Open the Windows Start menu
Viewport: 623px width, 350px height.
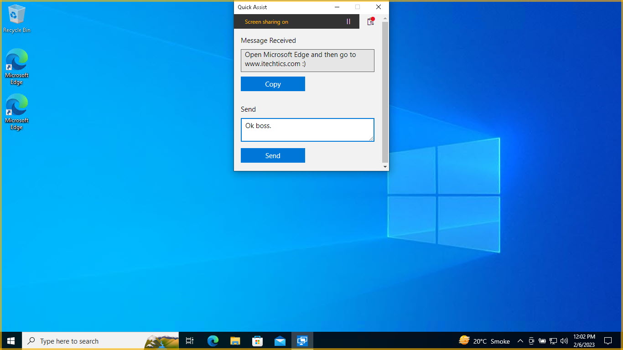[x=11, y=341]
